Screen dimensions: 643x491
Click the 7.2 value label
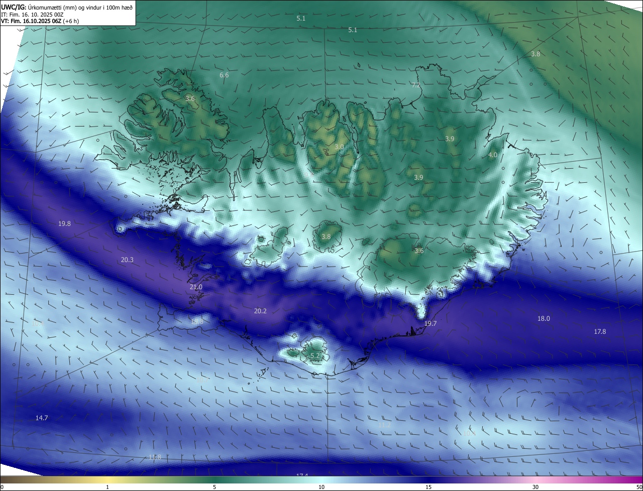coord(416,85)
